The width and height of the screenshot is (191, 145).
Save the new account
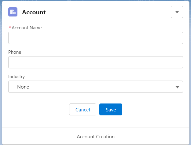click(111, 110)
